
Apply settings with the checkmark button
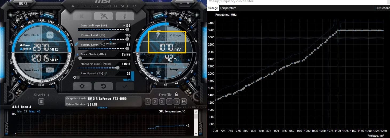coord(125,86)
